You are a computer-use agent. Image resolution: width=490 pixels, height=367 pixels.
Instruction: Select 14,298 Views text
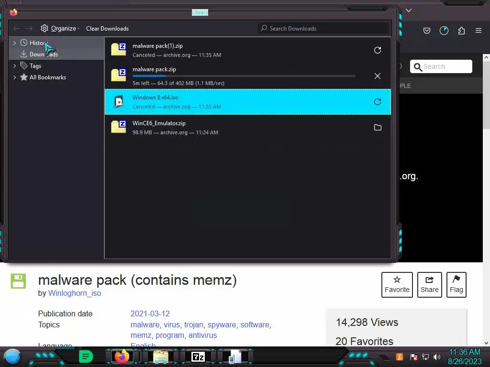pyautogui.click(x=367, y=322)
